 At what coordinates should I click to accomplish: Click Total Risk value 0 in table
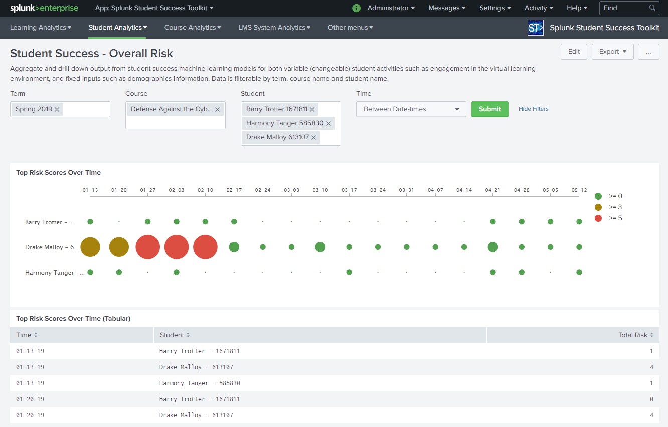651,399
